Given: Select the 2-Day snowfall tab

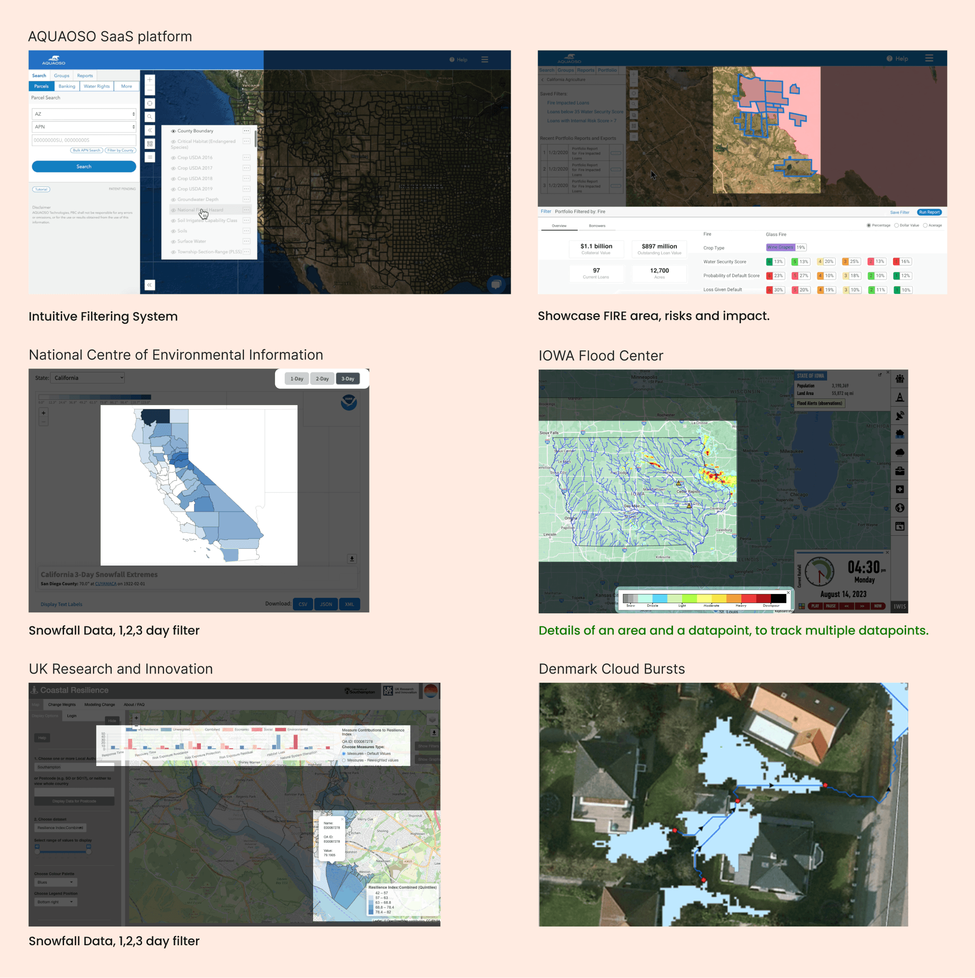Looking at the screenshot, I should click(x=322, y=379).
